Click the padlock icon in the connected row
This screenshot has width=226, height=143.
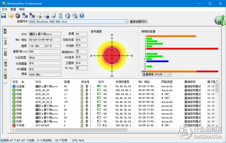pos(82,86)
